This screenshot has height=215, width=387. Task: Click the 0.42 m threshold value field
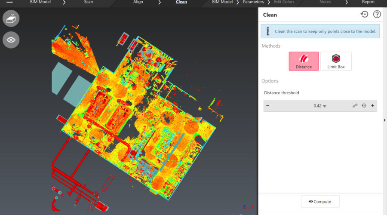tap(319, 106)
